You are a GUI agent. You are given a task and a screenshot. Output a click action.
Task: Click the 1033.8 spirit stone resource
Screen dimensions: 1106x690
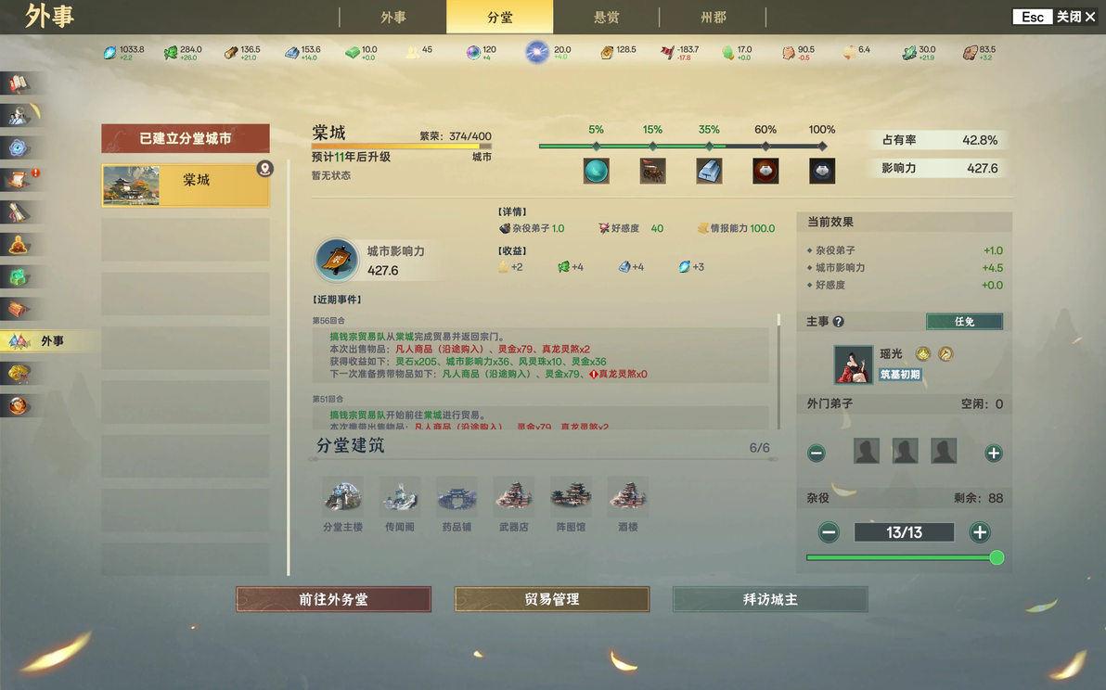click(x=124, y=52)
